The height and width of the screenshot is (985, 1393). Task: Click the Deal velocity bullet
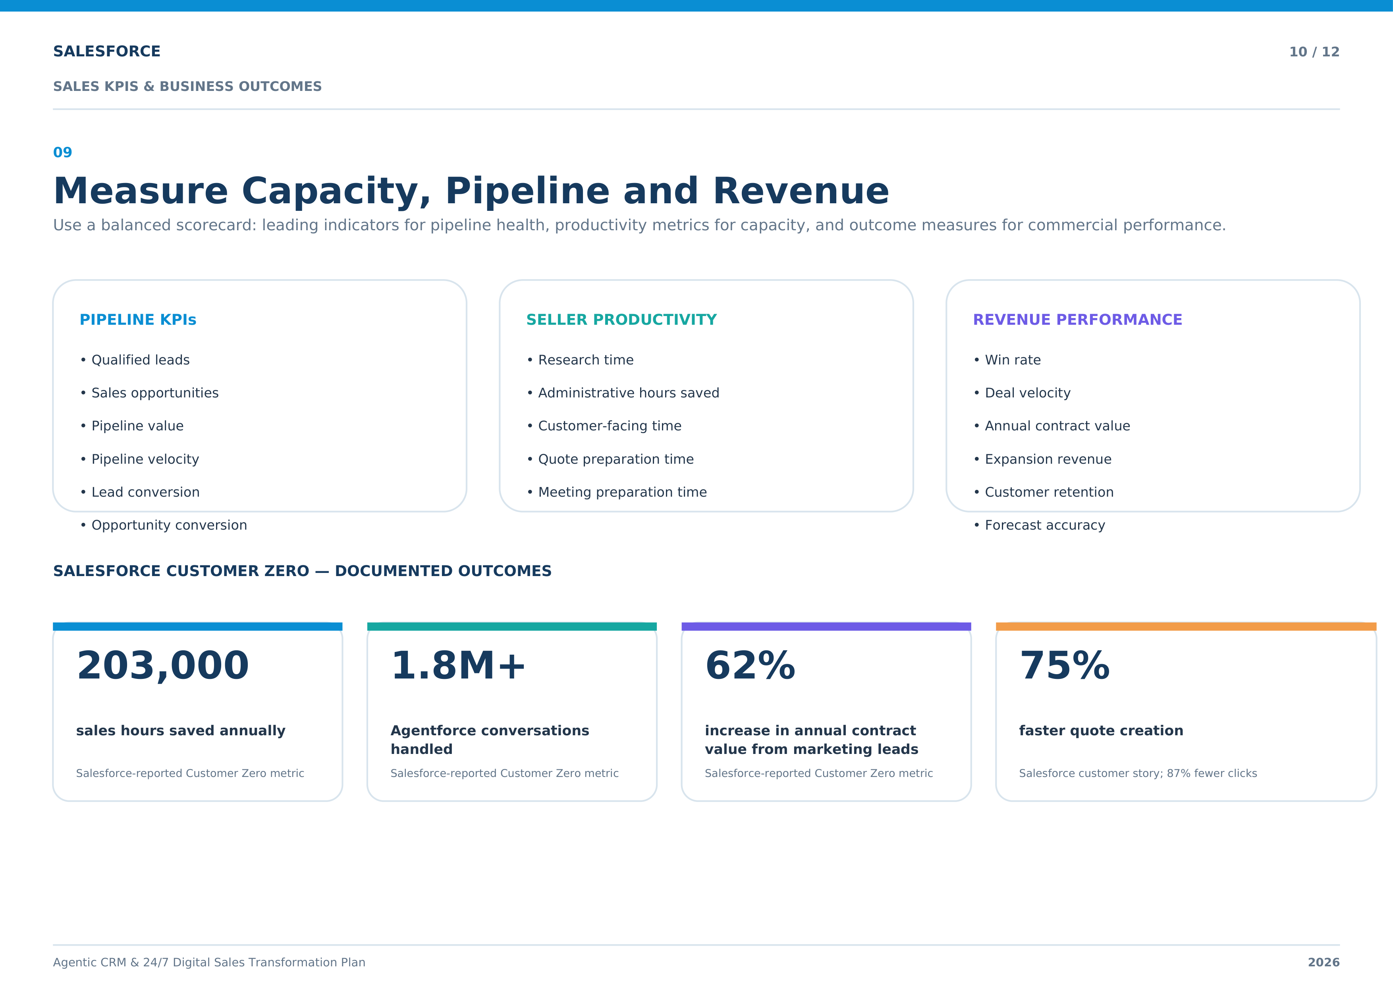click(x=1022, y=393)
